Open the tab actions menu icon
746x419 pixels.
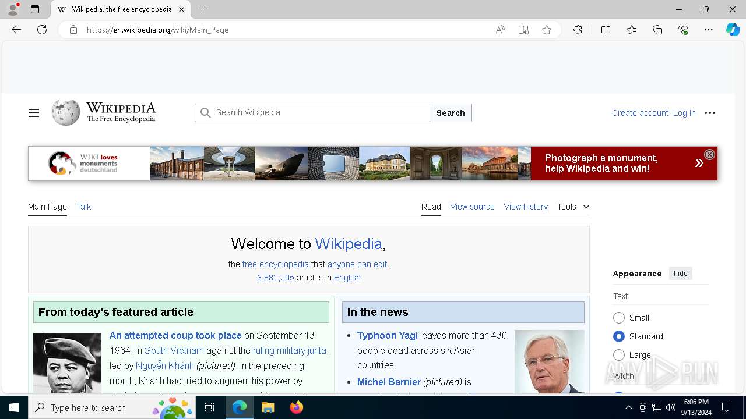point(35,9)
